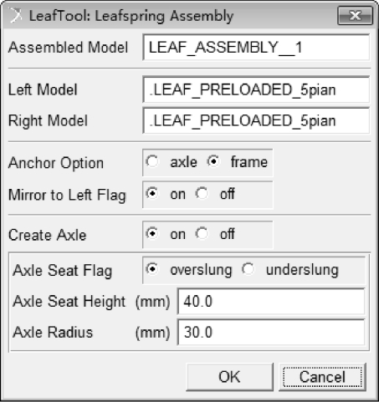Click the Right Model input field
Image resolution: width=379 pixels, height=402 pixels.
pyautogui.click(x=256, y=120)
